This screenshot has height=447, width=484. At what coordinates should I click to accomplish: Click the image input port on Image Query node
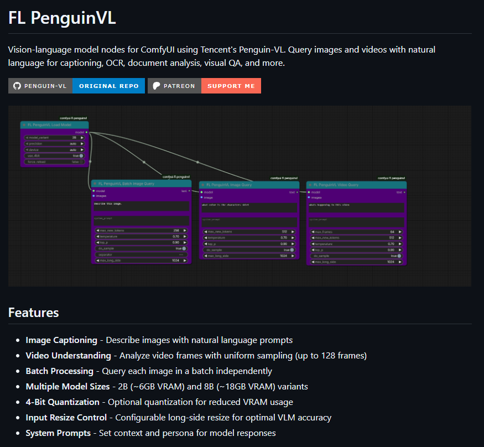click(201, 197)
